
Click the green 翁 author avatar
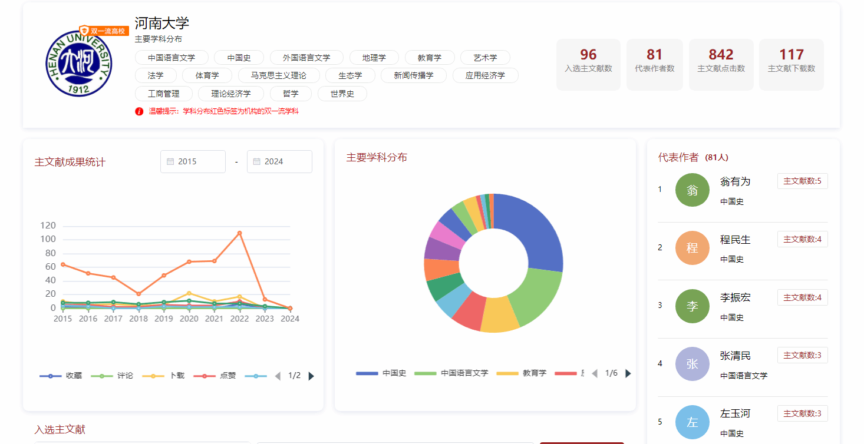coord(692,190)
